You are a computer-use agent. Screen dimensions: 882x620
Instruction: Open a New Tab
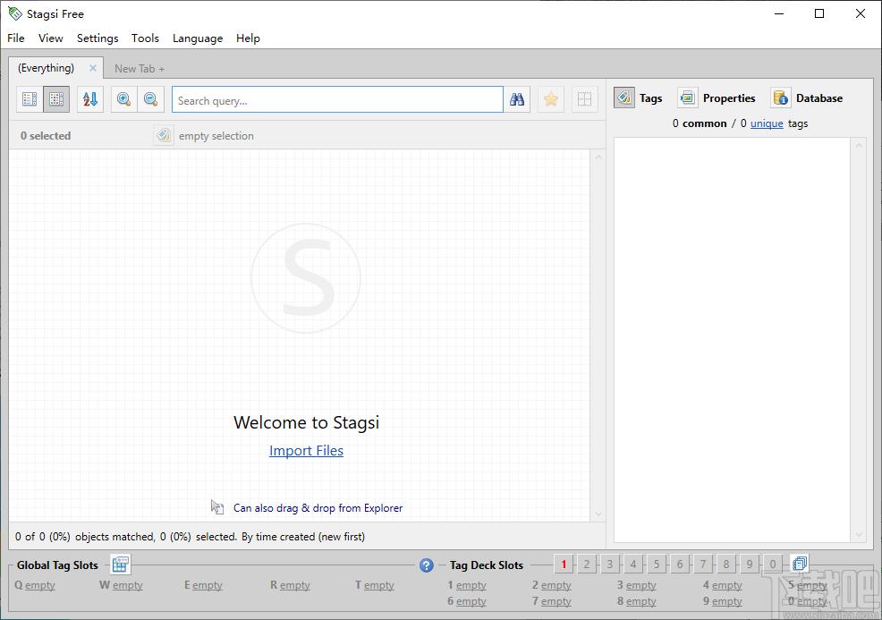(139, 69)
